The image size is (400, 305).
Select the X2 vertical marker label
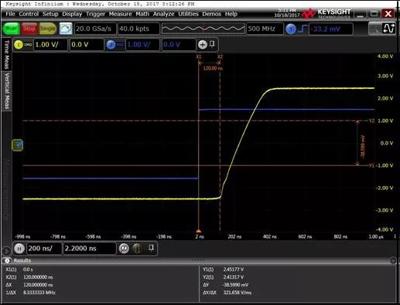[x=220, y=56]
